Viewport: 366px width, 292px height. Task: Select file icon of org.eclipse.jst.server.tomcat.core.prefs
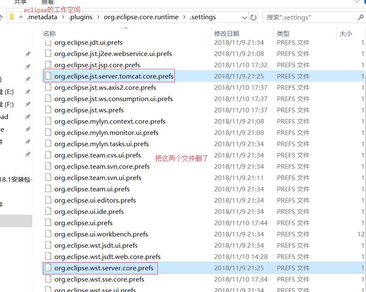(48, 76)
